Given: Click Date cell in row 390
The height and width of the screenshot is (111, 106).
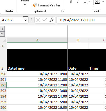Looking at the screenshot, I should pos(78,74).
